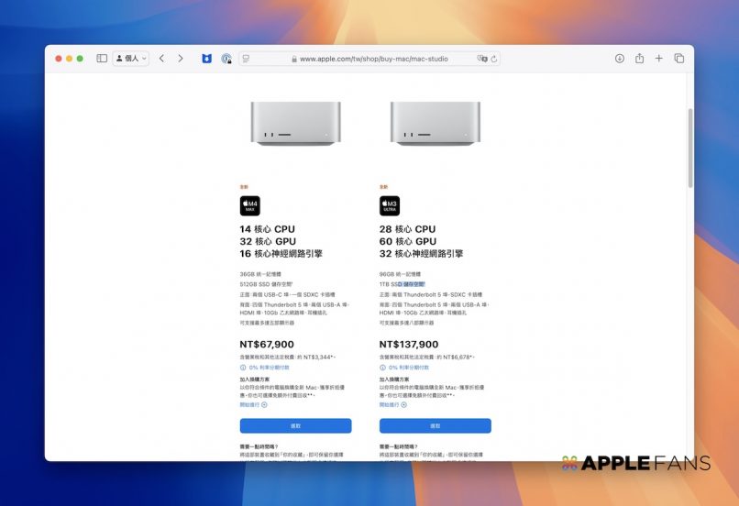Open the privacy report extension icon

click(226, 59)
